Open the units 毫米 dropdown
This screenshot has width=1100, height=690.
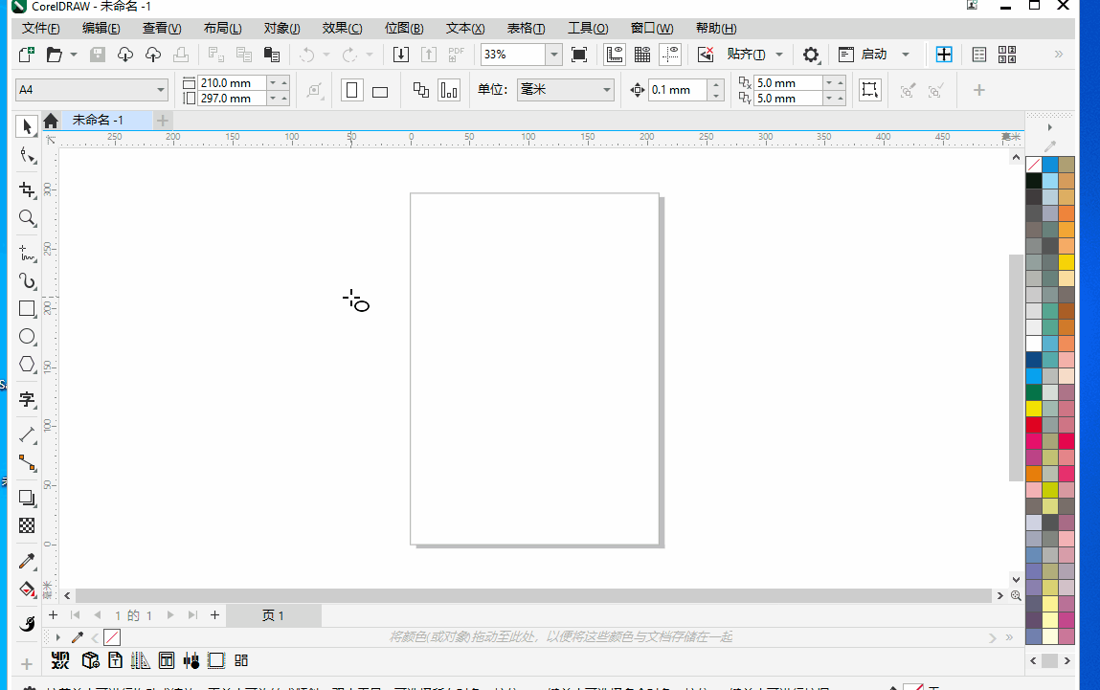(x=607, y=90)
